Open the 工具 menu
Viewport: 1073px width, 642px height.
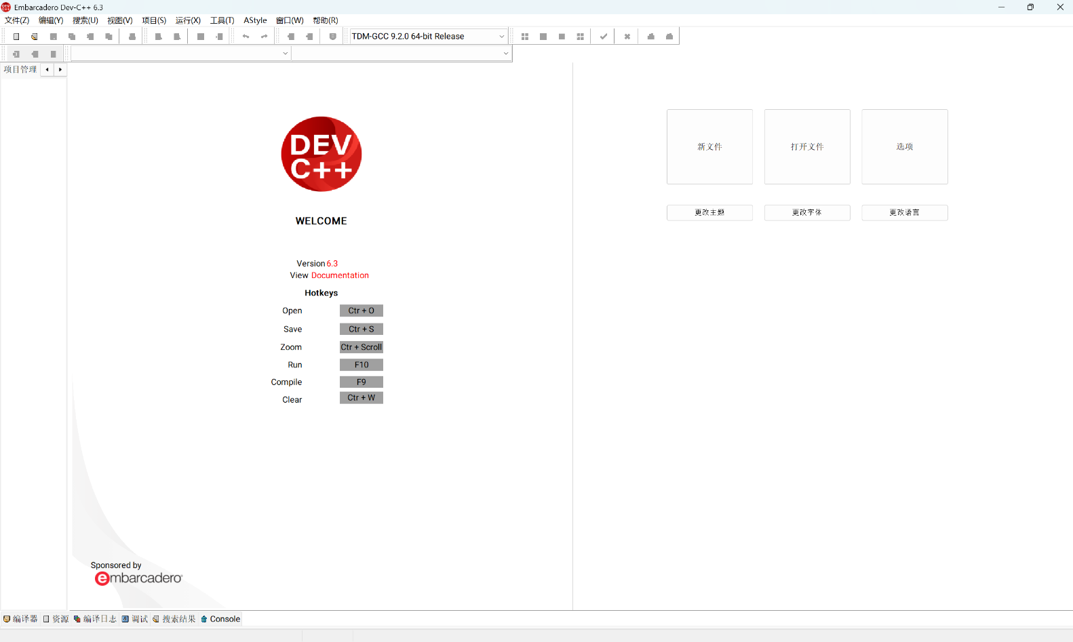click(222, 20)
